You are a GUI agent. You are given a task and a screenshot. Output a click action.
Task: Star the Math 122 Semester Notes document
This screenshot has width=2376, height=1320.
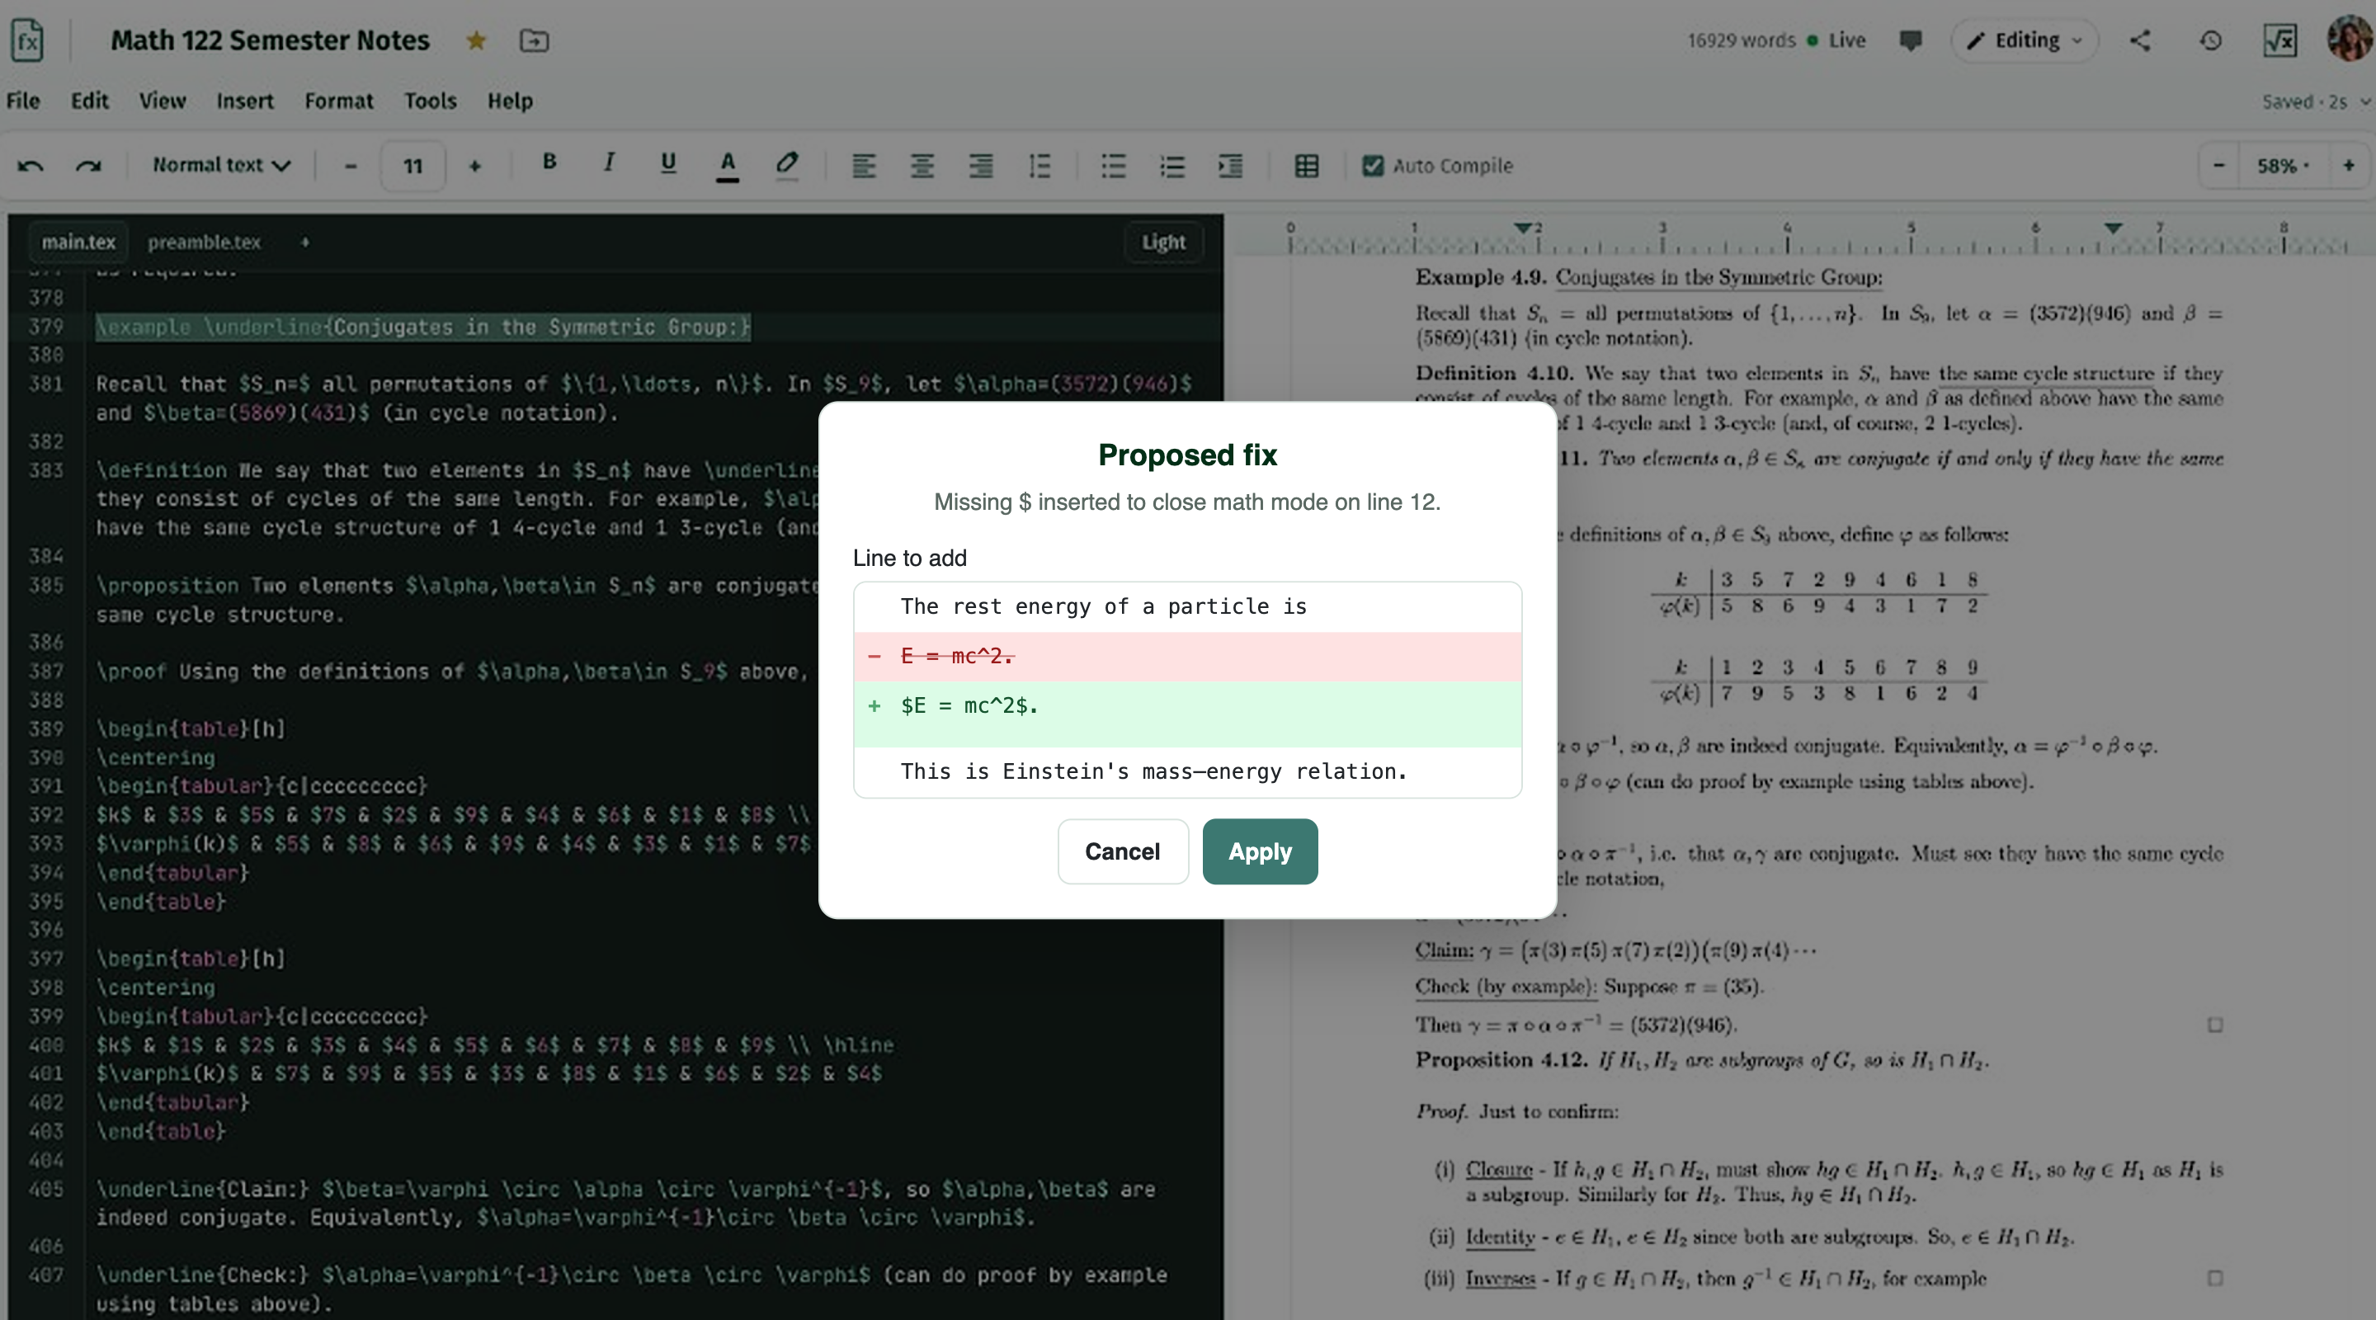tap(476, 40)
